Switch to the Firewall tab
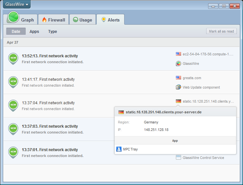Screen dimensions: 243x185 (x=53, y=20)
